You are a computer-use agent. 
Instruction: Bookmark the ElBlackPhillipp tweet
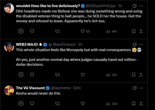point(134,31)
